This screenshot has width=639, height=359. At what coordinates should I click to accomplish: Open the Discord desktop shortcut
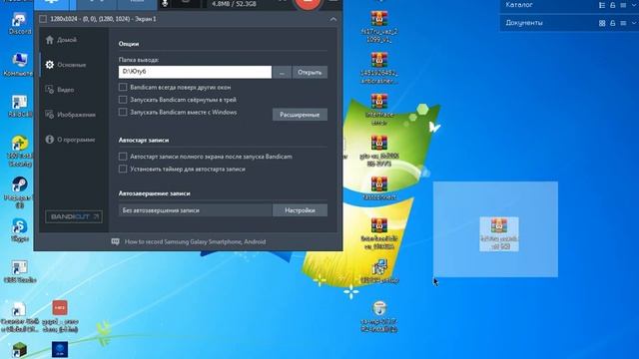pyautogui.click(x=19, y=23)
